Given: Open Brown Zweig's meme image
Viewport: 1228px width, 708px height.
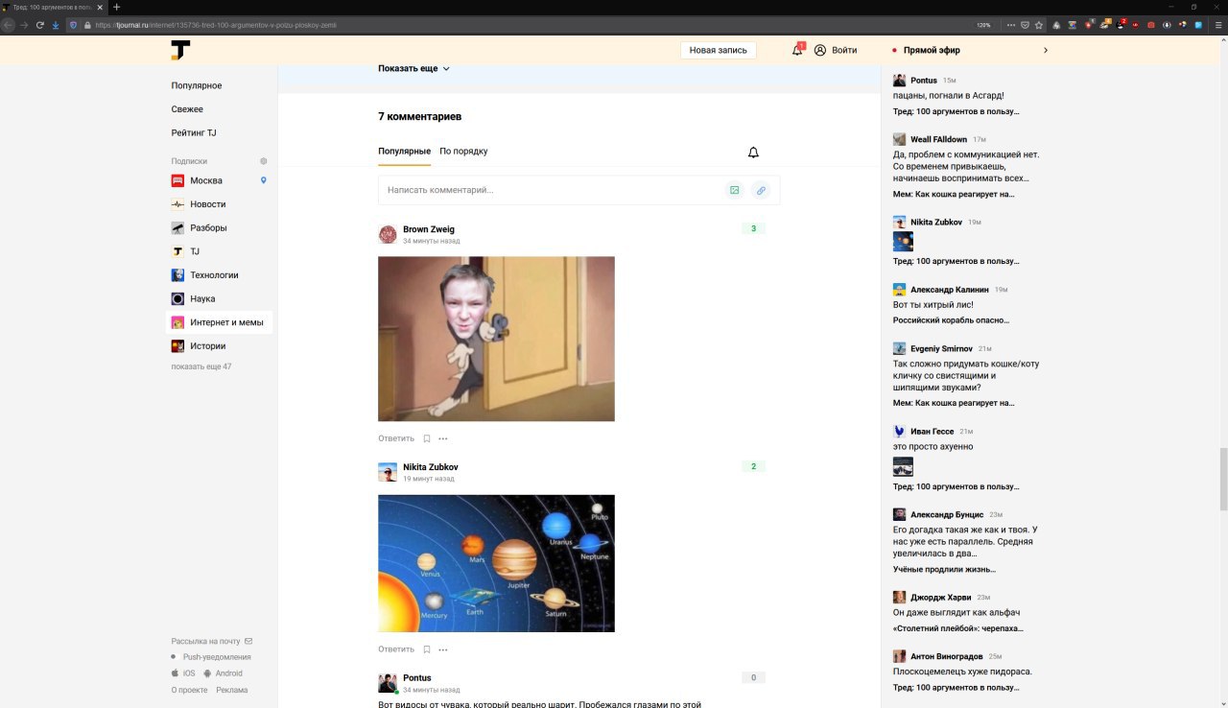Looking at the screenshot, I should click(496, 339).
